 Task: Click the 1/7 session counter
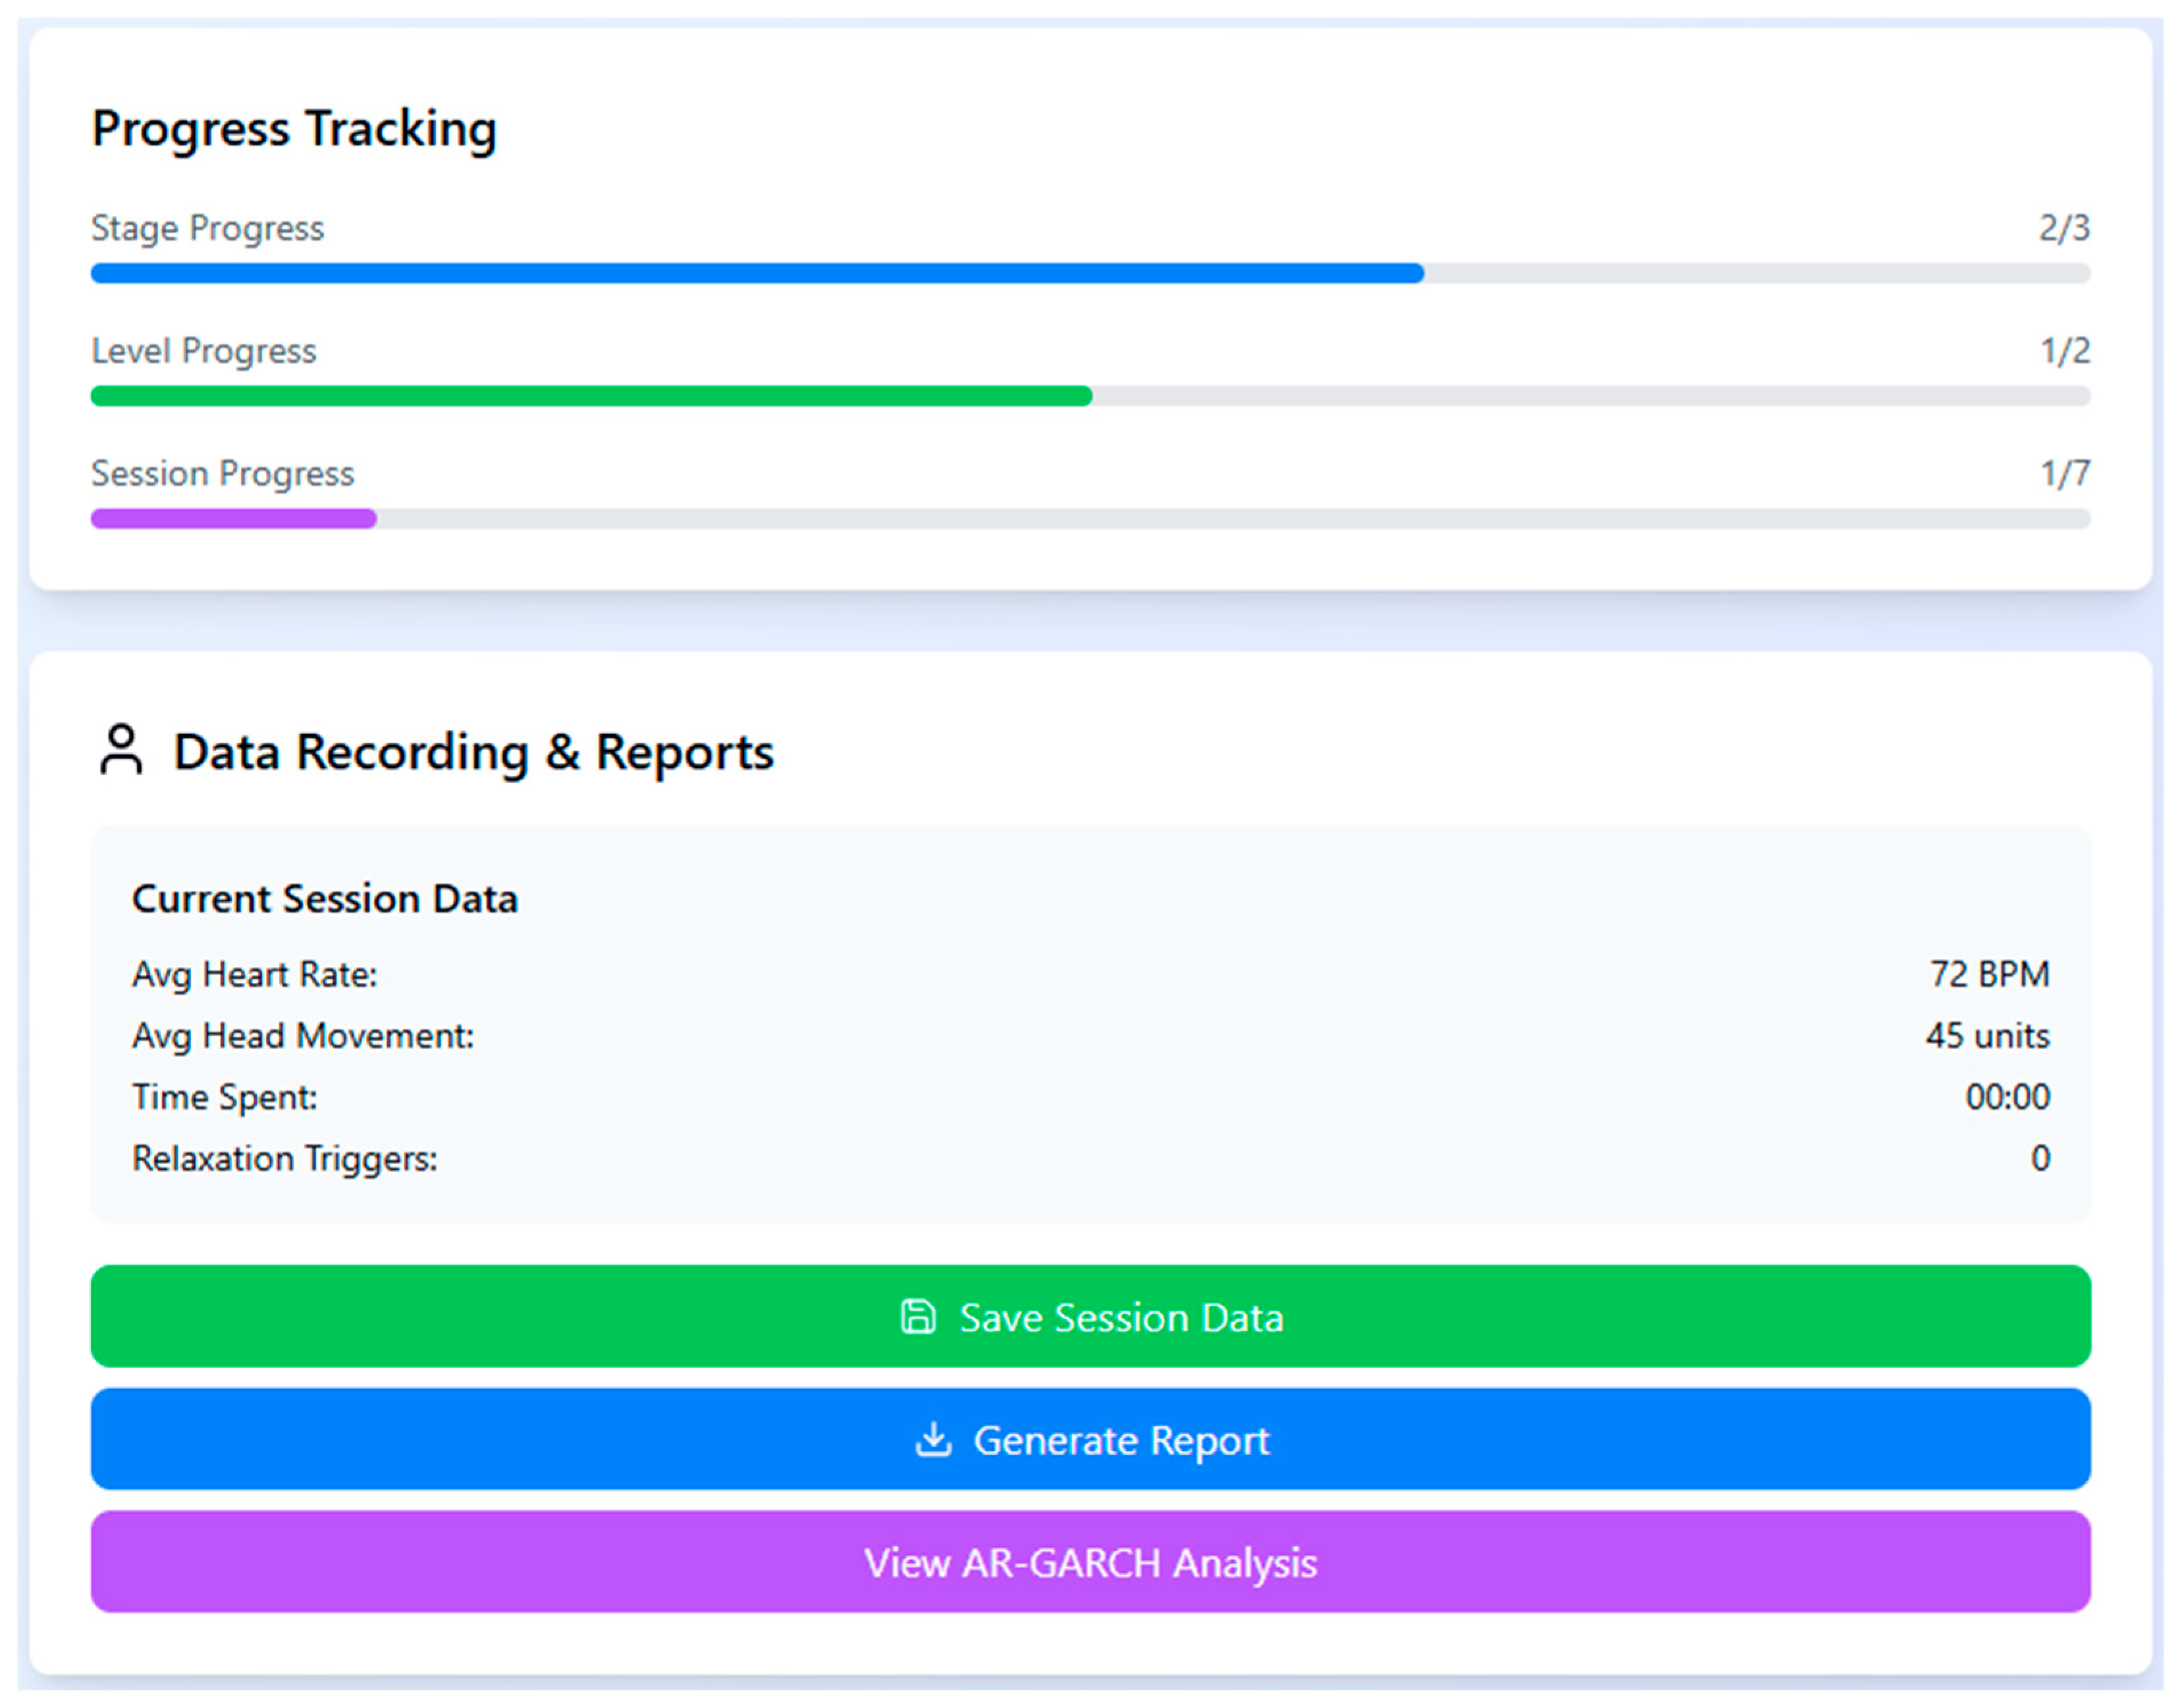tap(2064, 473)
